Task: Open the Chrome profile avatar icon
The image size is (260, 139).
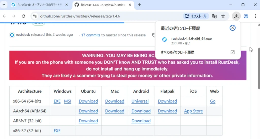Action: tap(246, 16)
